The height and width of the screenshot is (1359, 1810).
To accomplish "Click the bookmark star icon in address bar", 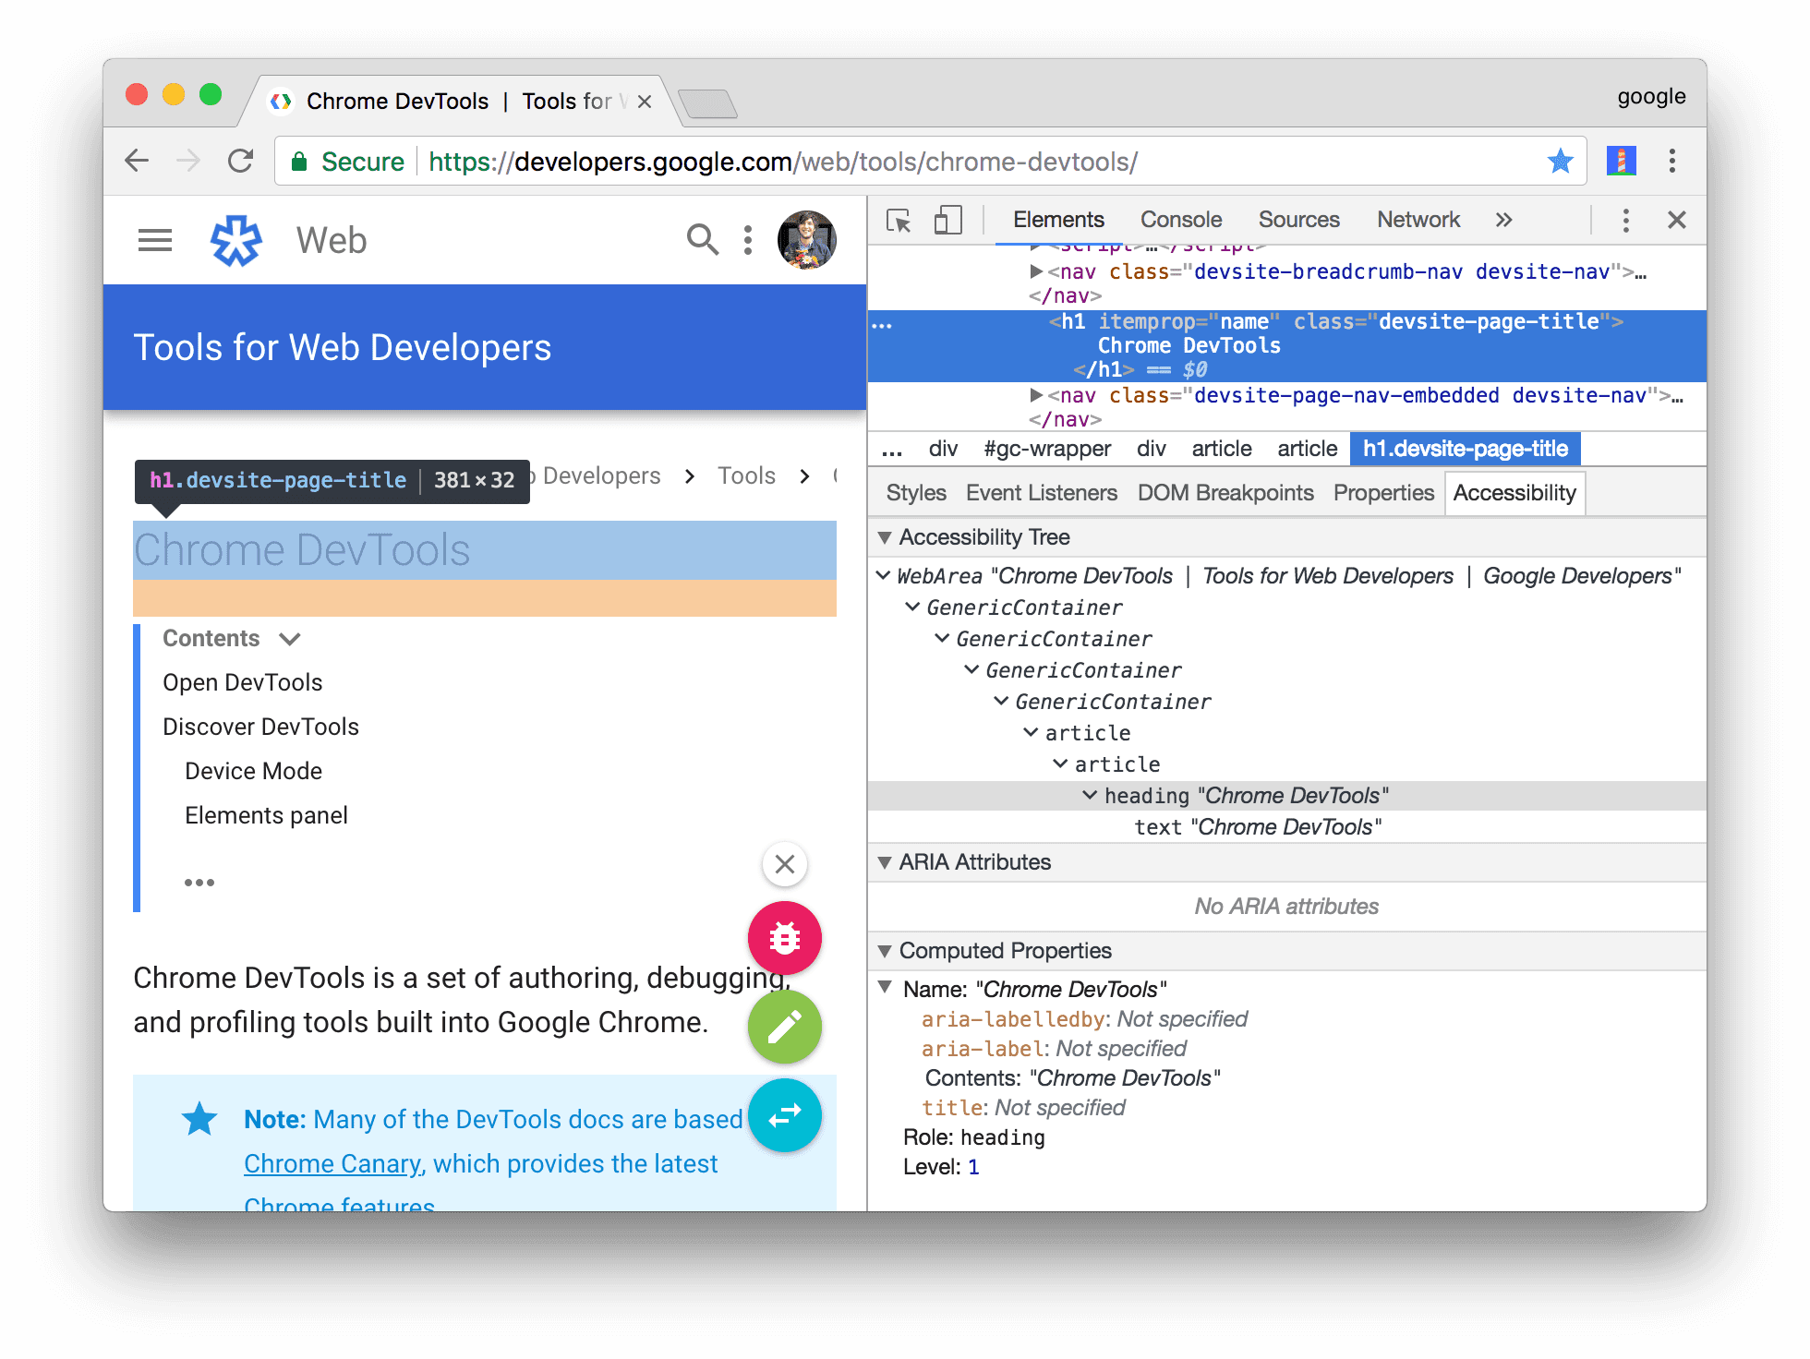I will pyautogui.click(x=1562, y=162).
